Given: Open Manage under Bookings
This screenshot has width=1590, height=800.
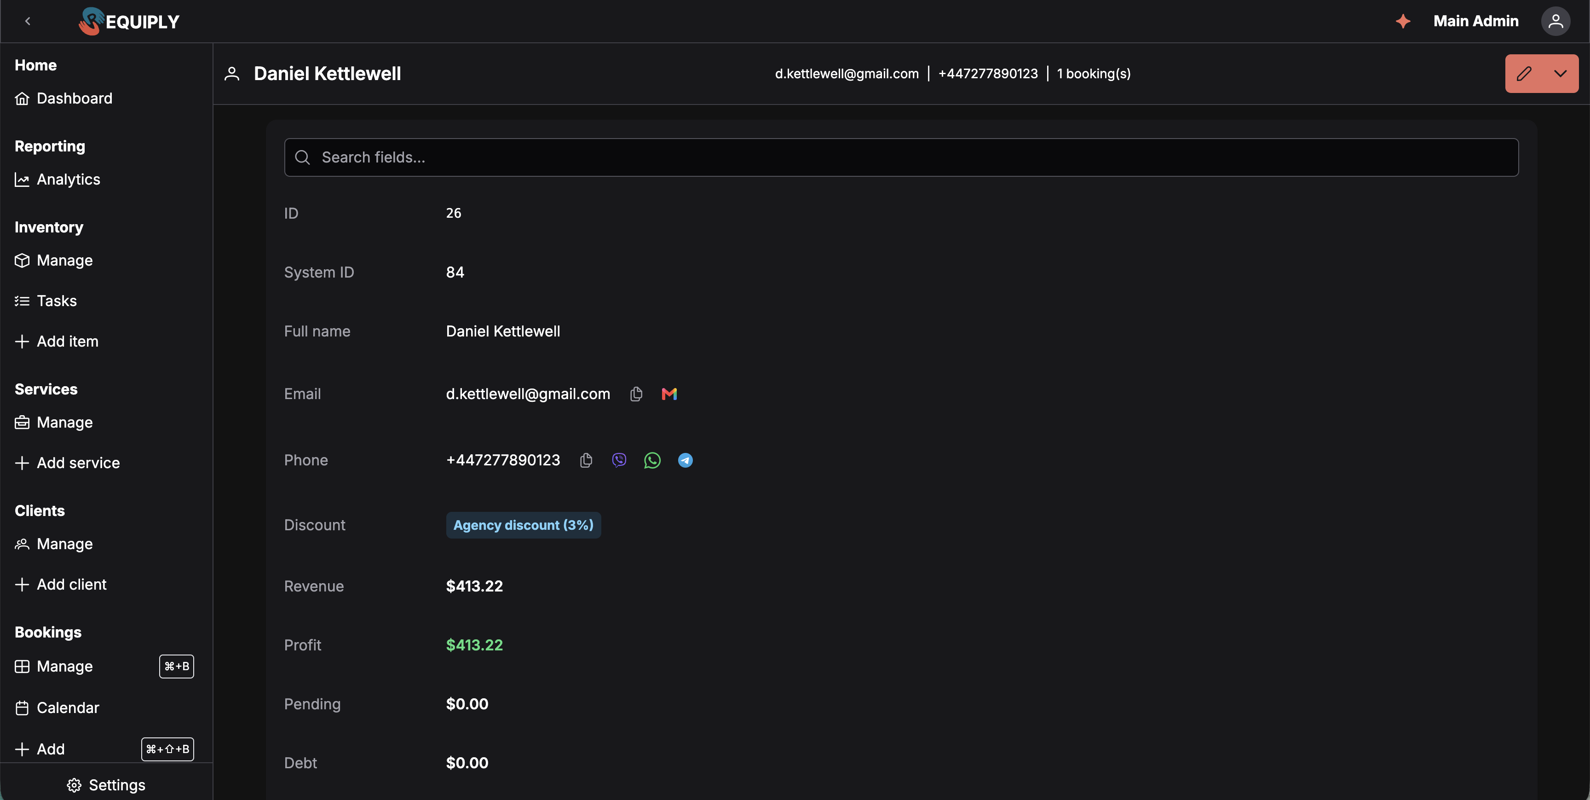Looking at the screenshot, I should (x=54, y=667).
